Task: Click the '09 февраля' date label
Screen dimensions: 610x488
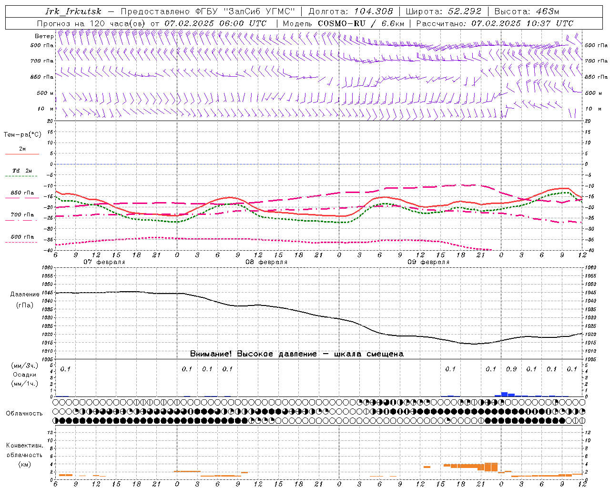Action: (x=428, y=262)
